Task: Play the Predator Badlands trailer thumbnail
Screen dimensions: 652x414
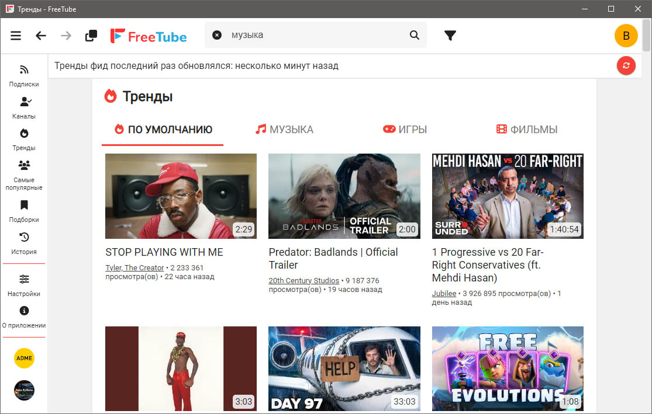Action: (x=344, y=196)
